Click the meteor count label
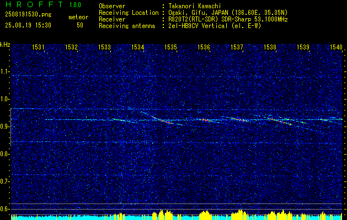Image resolution: width=347 pixels, height=220 pixels. pos(78,17)
